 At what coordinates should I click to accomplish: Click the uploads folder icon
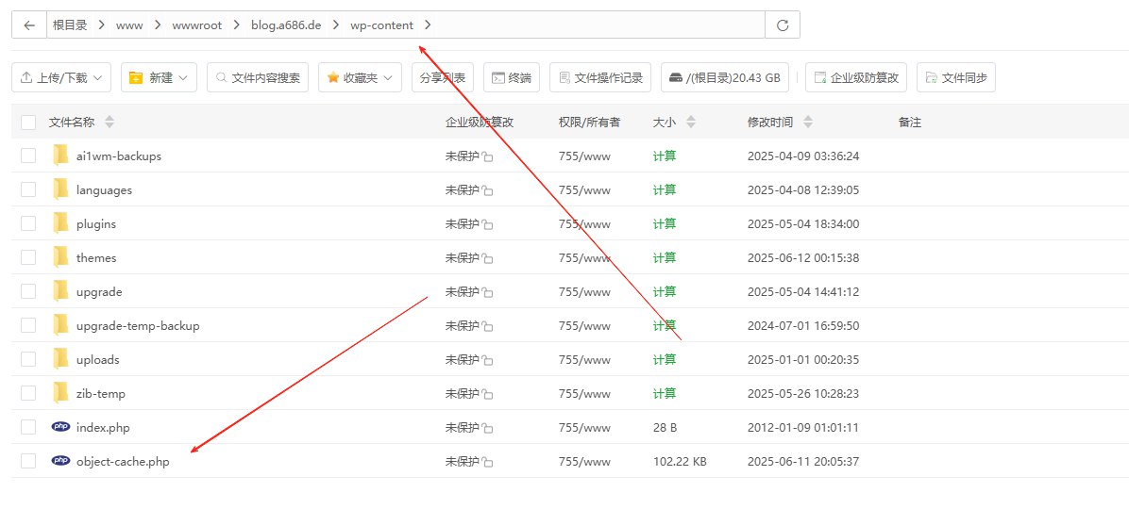(61, 359)
